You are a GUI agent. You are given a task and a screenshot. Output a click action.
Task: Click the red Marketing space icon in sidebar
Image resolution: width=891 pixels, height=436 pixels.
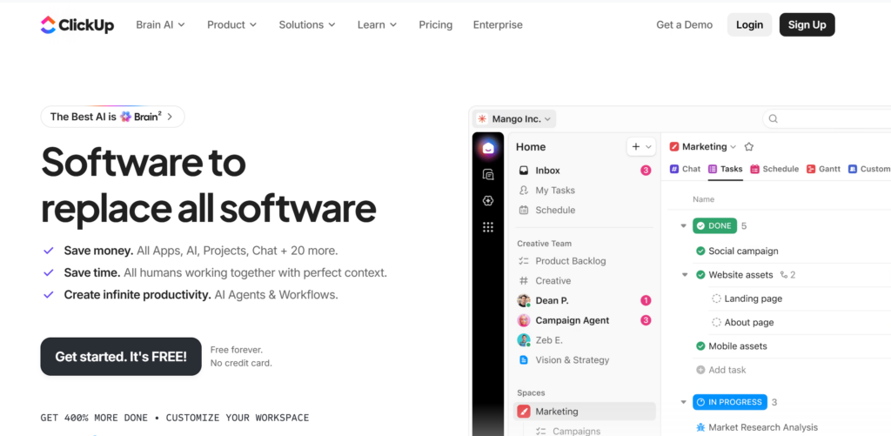click(x=524, y=412)
